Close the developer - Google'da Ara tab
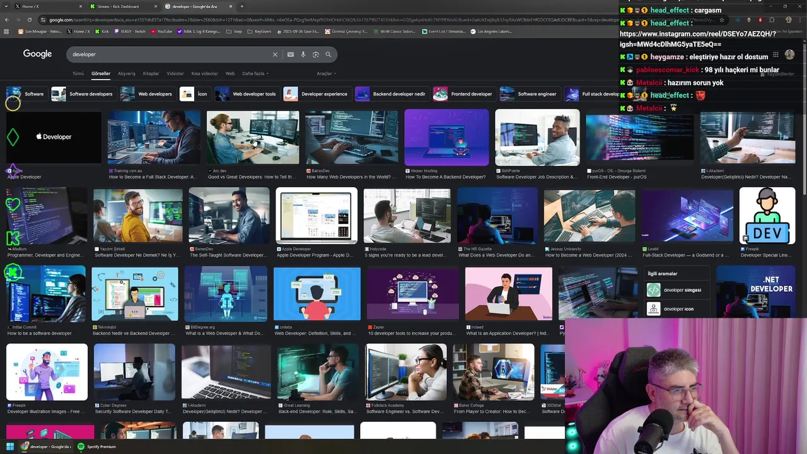The height and width of the screenshot is (454, 807). 231,6
